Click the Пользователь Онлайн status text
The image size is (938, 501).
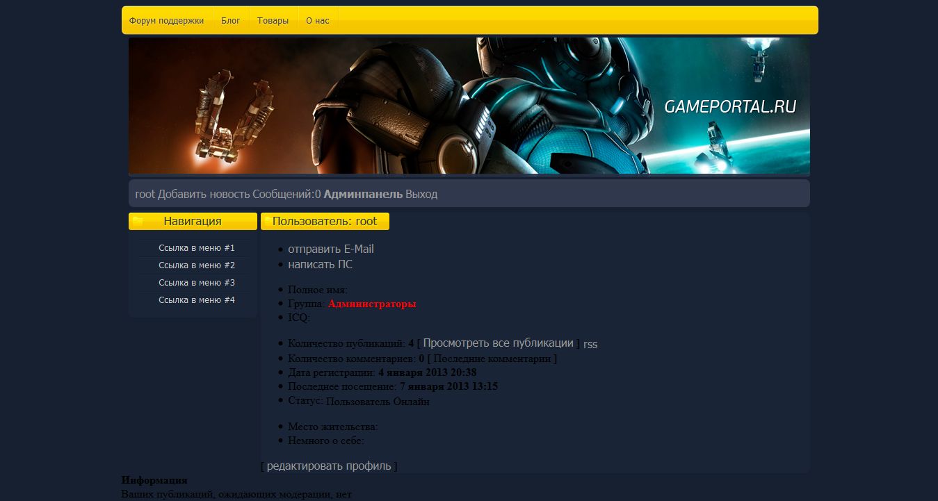[378, 402]
